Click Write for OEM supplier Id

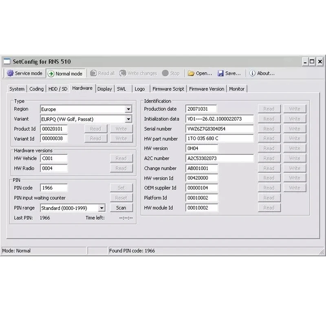point(295,188)
